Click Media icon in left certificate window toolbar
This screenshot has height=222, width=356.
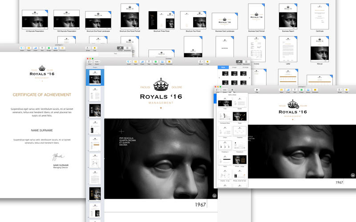(x=55, y=48)
